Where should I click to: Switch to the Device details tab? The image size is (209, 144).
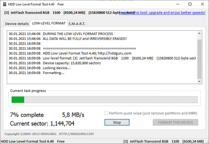pyautogui.click(x=17, y=24)
